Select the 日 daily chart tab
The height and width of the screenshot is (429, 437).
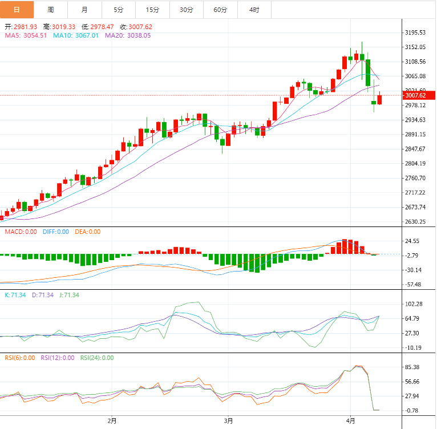17,10
